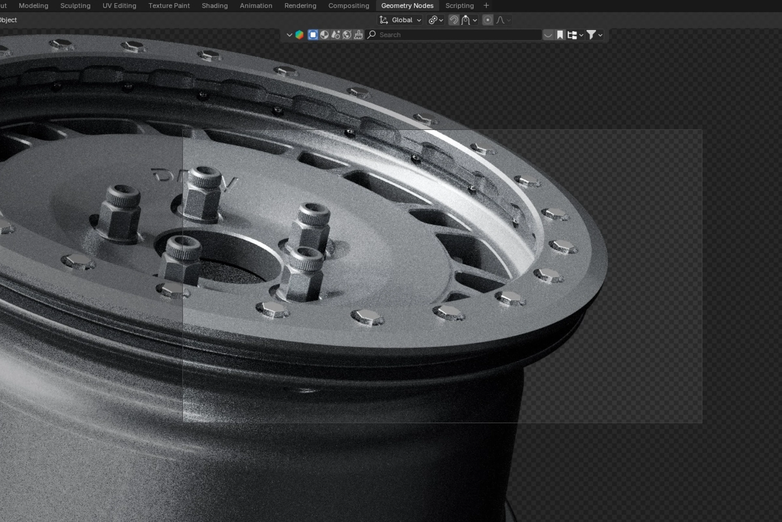The width and height of the screenshot is (782, 522).
Task: Click the white bookmark pin icon
Action: pos(560,35)
